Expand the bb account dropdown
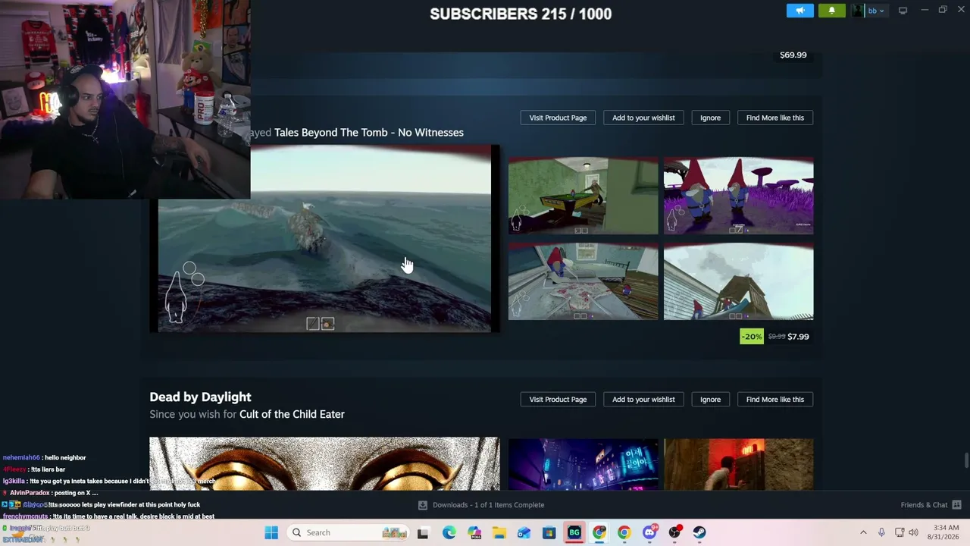 (x=876, y=11)
